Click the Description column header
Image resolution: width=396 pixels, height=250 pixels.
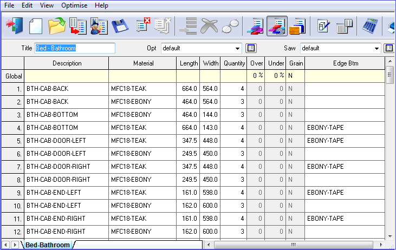click(x=67, y=63)
